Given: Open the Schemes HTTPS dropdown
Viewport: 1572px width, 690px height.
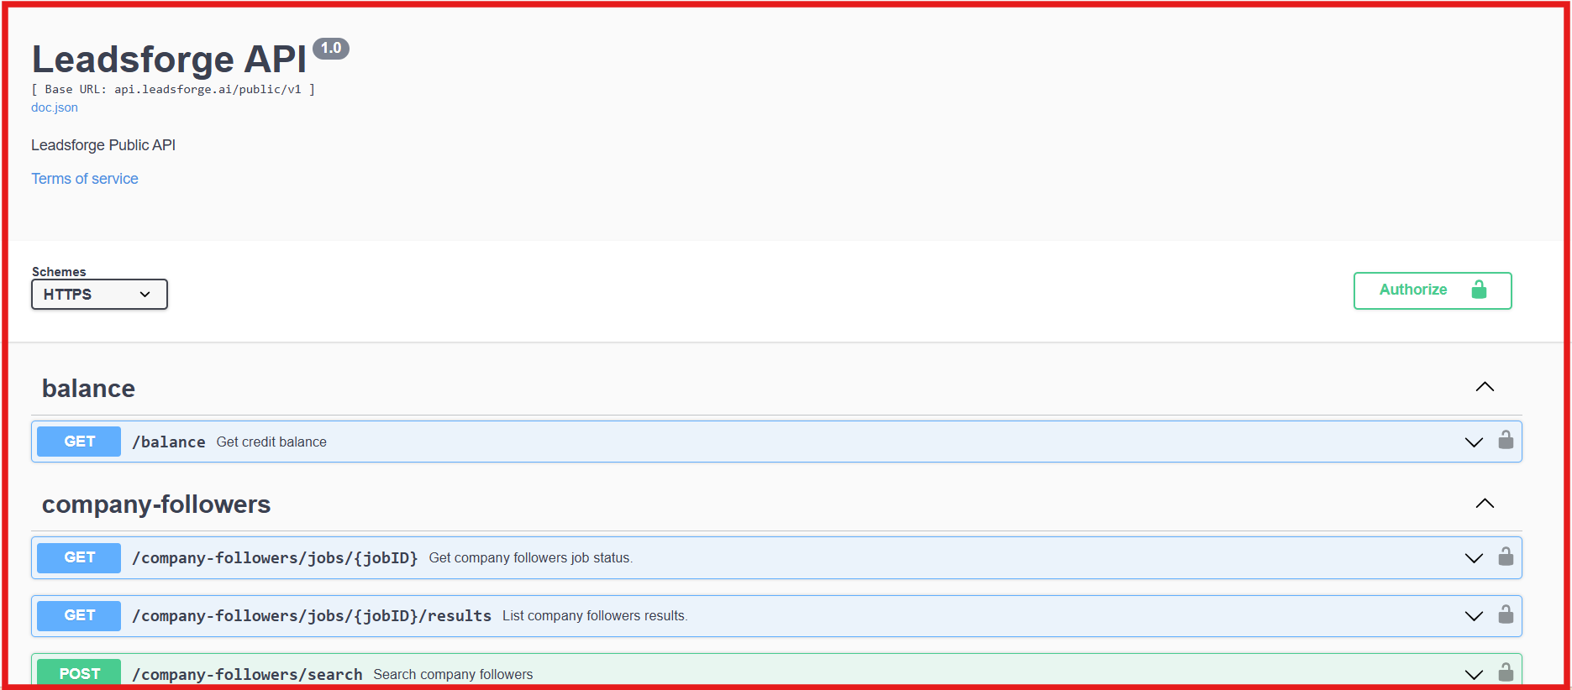Looking at the screenshot, I should (99, 295).
